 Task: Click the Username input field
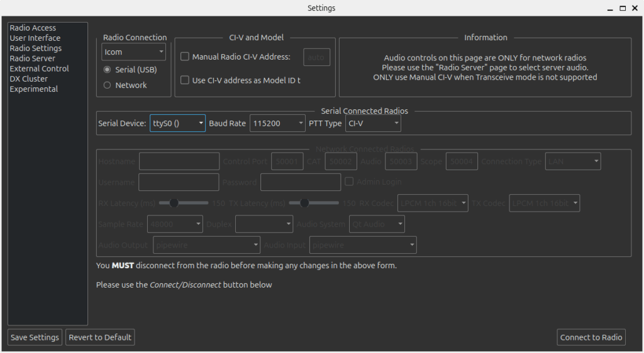click(x=179, y=182)
